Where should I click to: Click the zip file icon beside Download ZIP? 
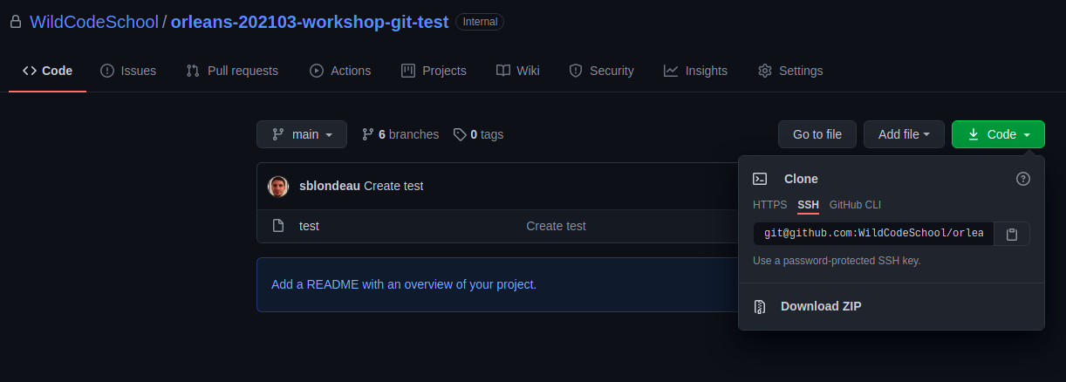[760, 306]
